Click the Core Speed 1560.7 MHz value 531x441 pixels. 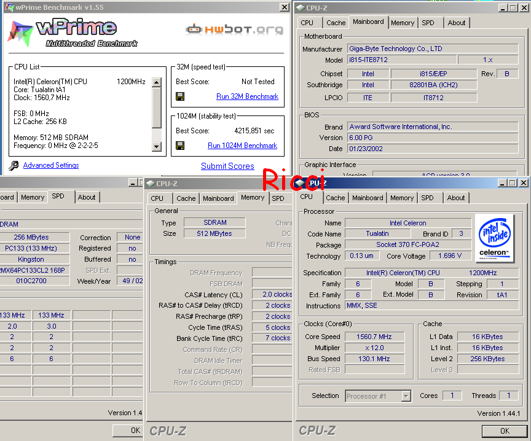click(374, 337)
